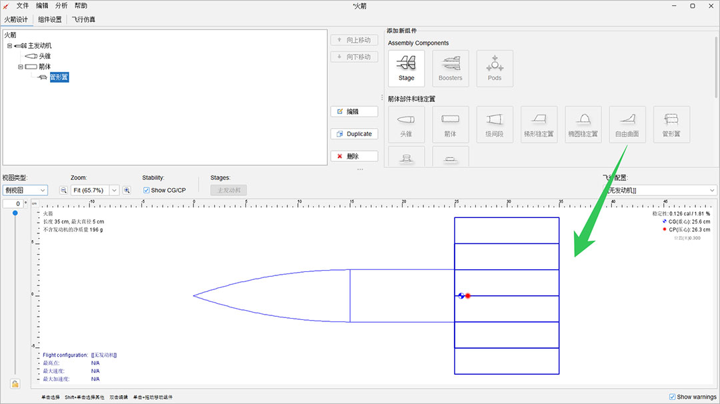Click the partially visible launch lug component icon

click(451, 157)
